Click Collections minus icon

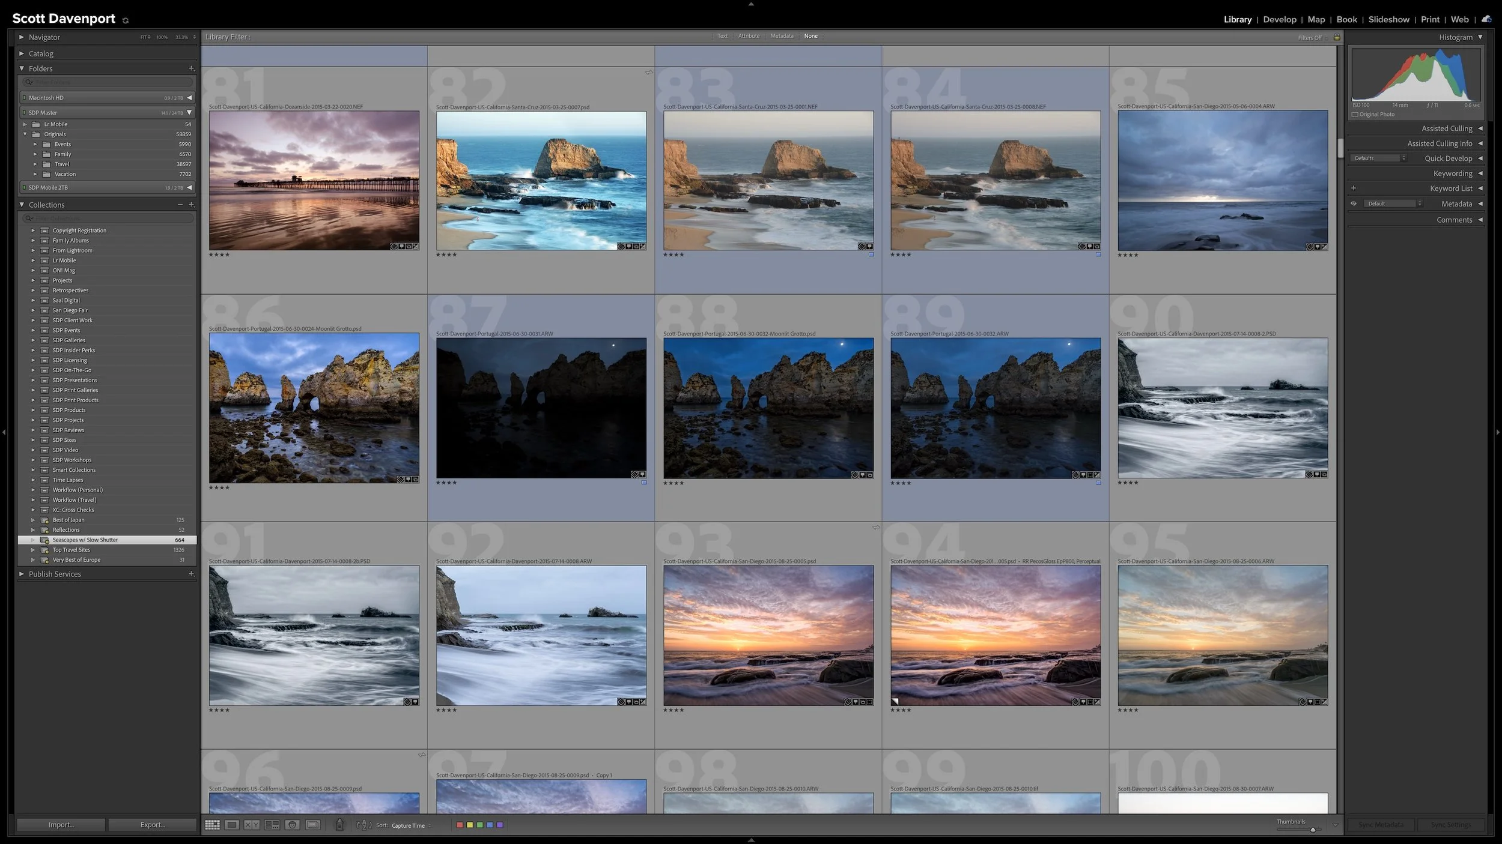coord(180,205)
